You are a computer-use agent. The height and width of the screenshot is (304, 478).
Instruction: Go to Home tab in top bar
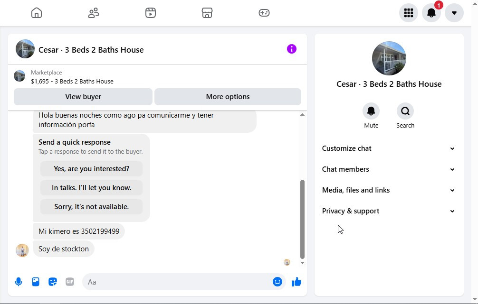click(x=37, y=13)
